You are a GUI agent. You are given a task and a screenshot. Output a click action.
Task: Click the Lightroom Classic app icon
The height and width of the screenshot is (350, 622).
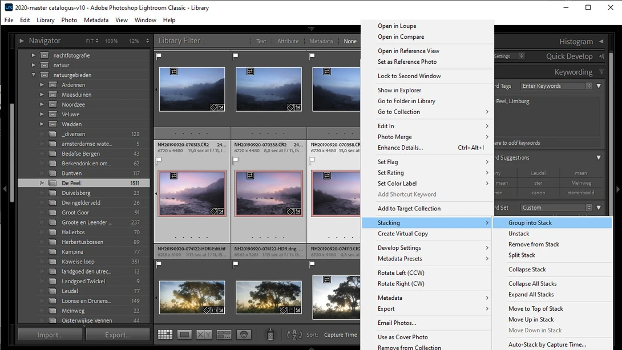click(x=9, y=7)
